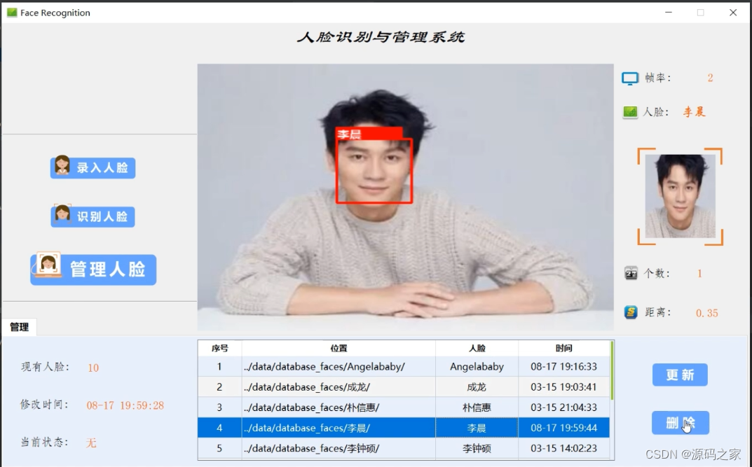Click the 时间 column header

pyautogui.click(x=564, y=348)
